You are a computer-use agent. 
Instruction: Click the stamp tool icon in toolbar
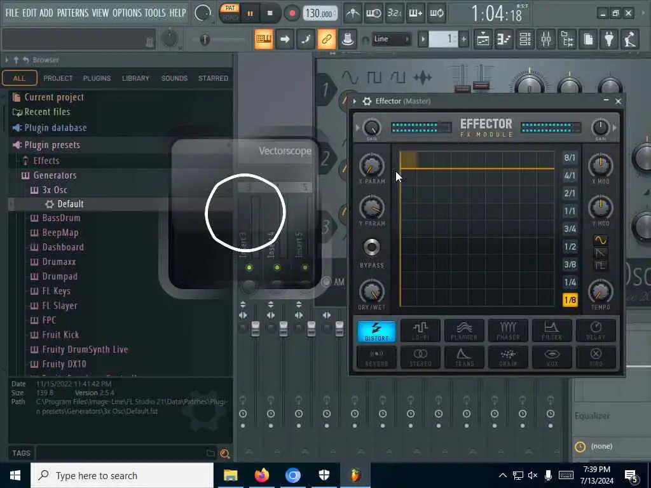tap(348, 39)
